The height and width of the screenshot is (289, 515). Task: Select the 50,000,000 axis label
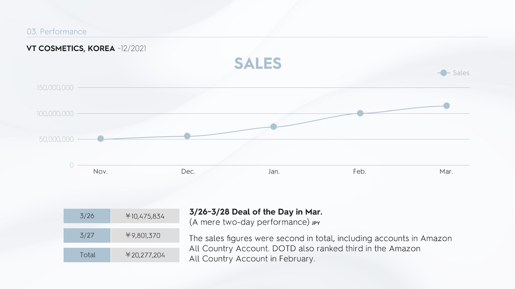pyautogui.click(x=57, y=139)
